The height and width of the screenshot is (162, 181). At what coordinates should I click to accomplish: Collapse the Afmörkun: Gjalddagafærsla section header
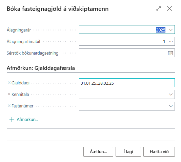click(41, 68)
